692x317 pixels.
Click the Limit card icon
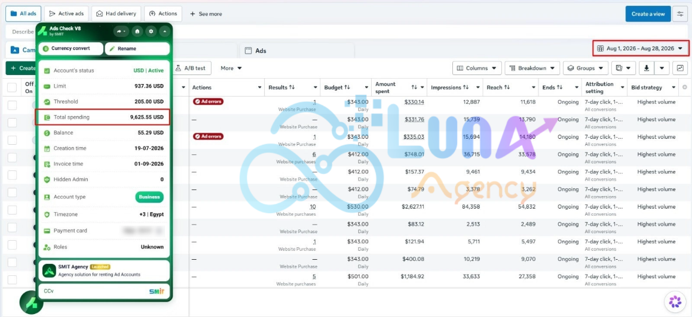pyautogui.click(x=47, y=86)
